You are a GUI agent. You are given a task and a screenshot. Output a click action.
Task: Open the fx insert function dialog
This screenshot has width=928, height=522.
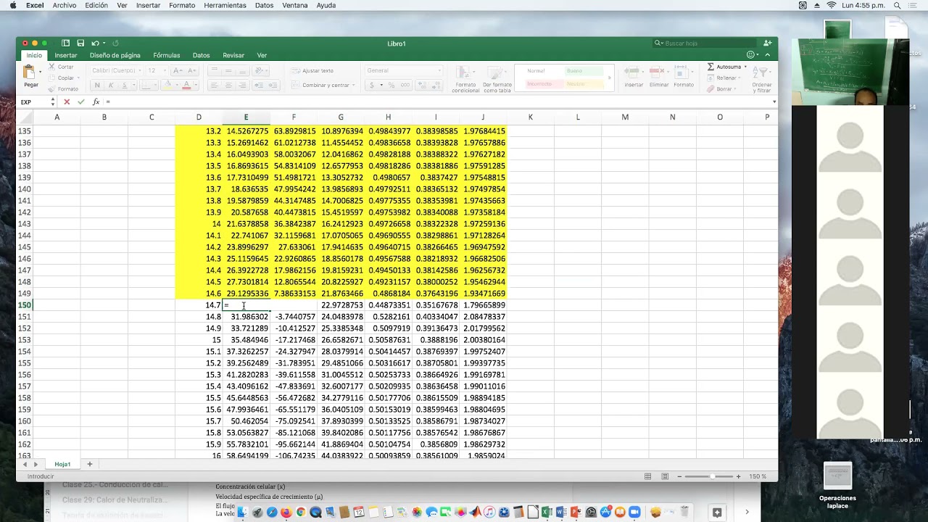tap(96, 102)
